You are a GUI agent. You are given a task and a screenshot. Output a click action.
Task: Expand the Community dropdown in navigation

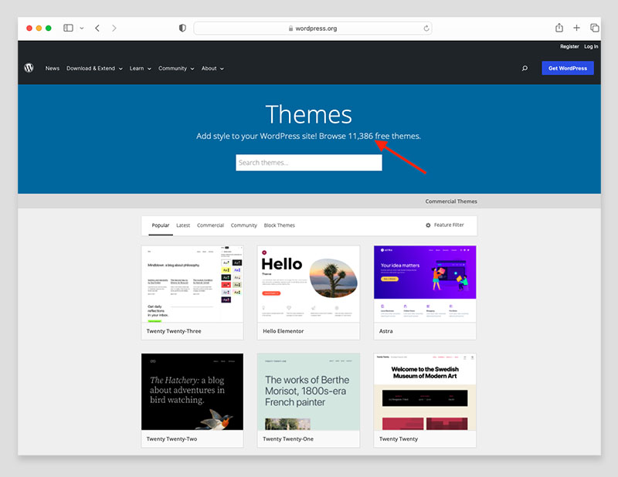coord(176,68)
